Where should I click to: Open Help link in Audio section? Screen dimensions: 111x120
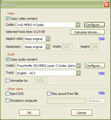point(102,73)
